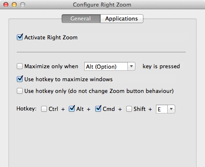Check the Ctrl hotkey modifier
The image size is (205, 167).
44,109
